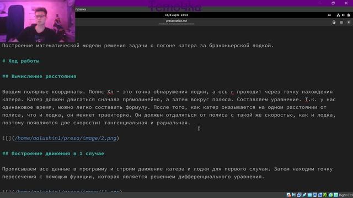This screenshot has height=198, width=353.
Task: Click the webcam overlay thumbnail
Action: pos(38,21)
